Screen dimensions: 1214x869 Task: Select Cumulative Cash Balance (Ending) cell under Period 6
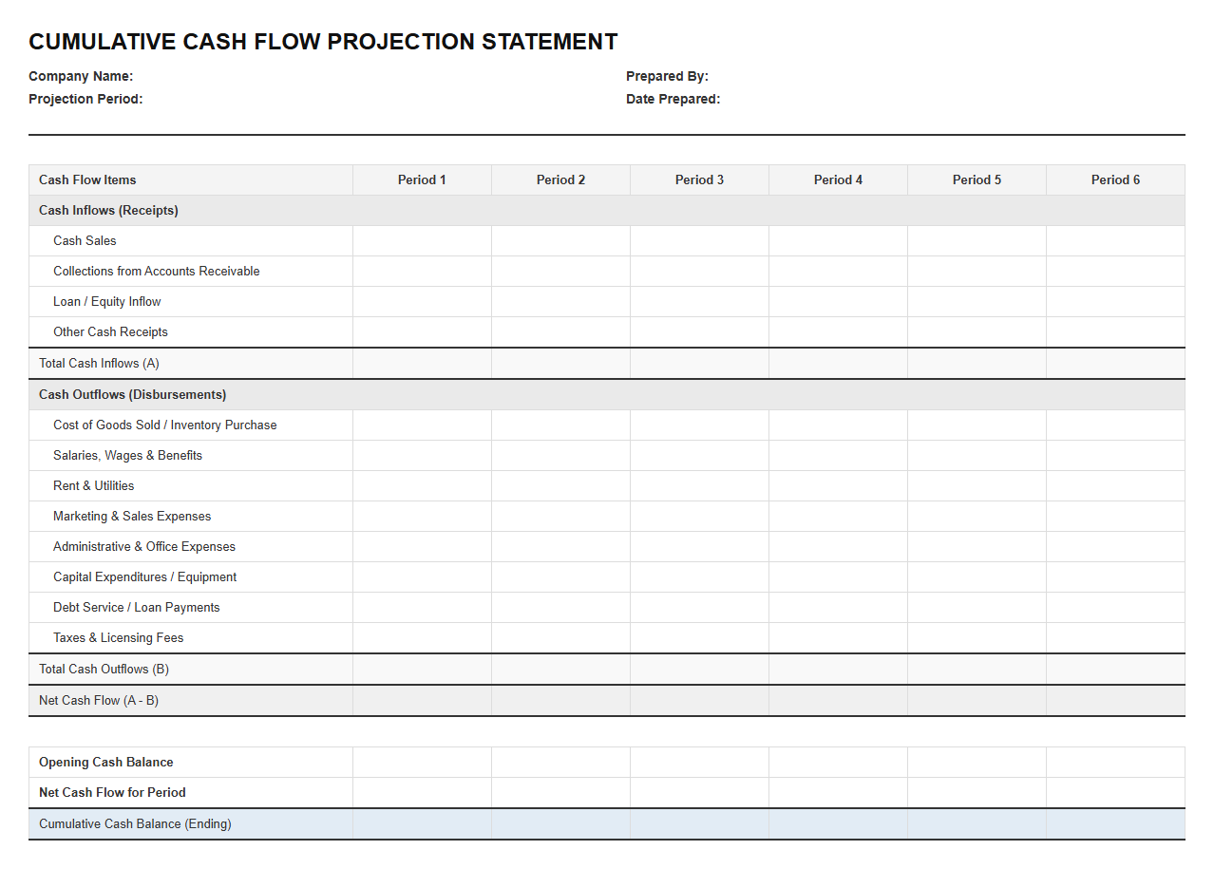pyautogui.click(x=1115, y=823)
